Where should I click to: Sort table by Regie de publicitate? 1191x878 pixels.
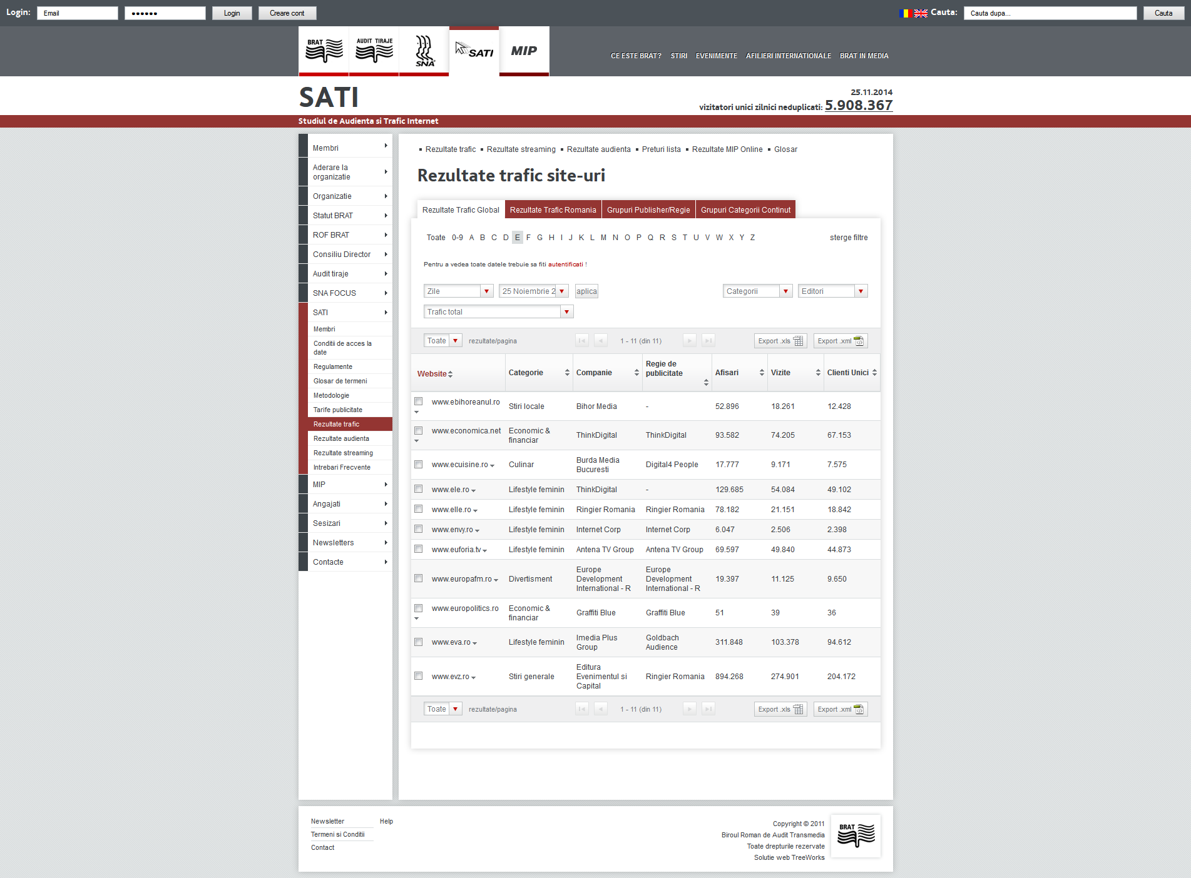pyautogui.click(x=677, y=373)
